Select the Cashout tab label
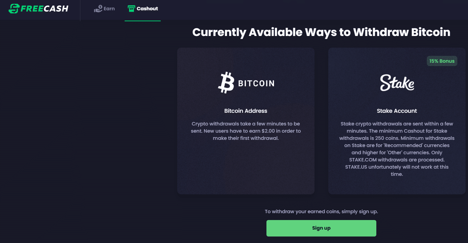Viewport: 468px width, 243px height. coord(147,9)
